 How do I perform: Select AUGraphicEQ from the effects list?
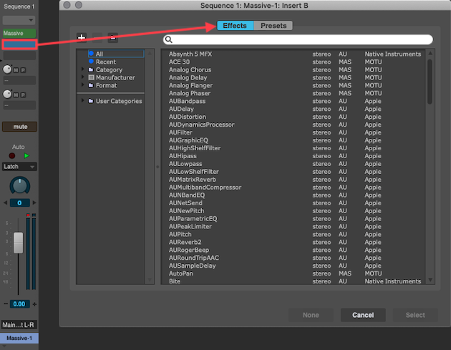point(188,140)
